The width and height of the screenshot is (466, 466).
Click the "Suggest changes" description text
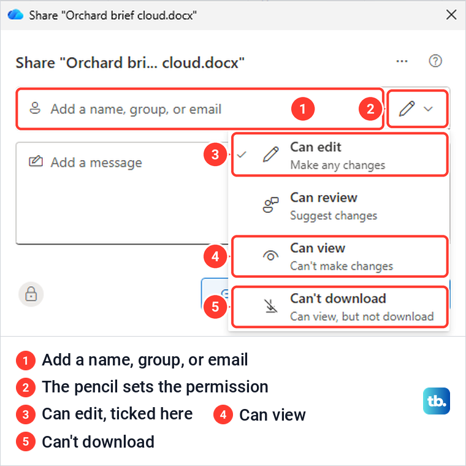[x=334, y=215]
